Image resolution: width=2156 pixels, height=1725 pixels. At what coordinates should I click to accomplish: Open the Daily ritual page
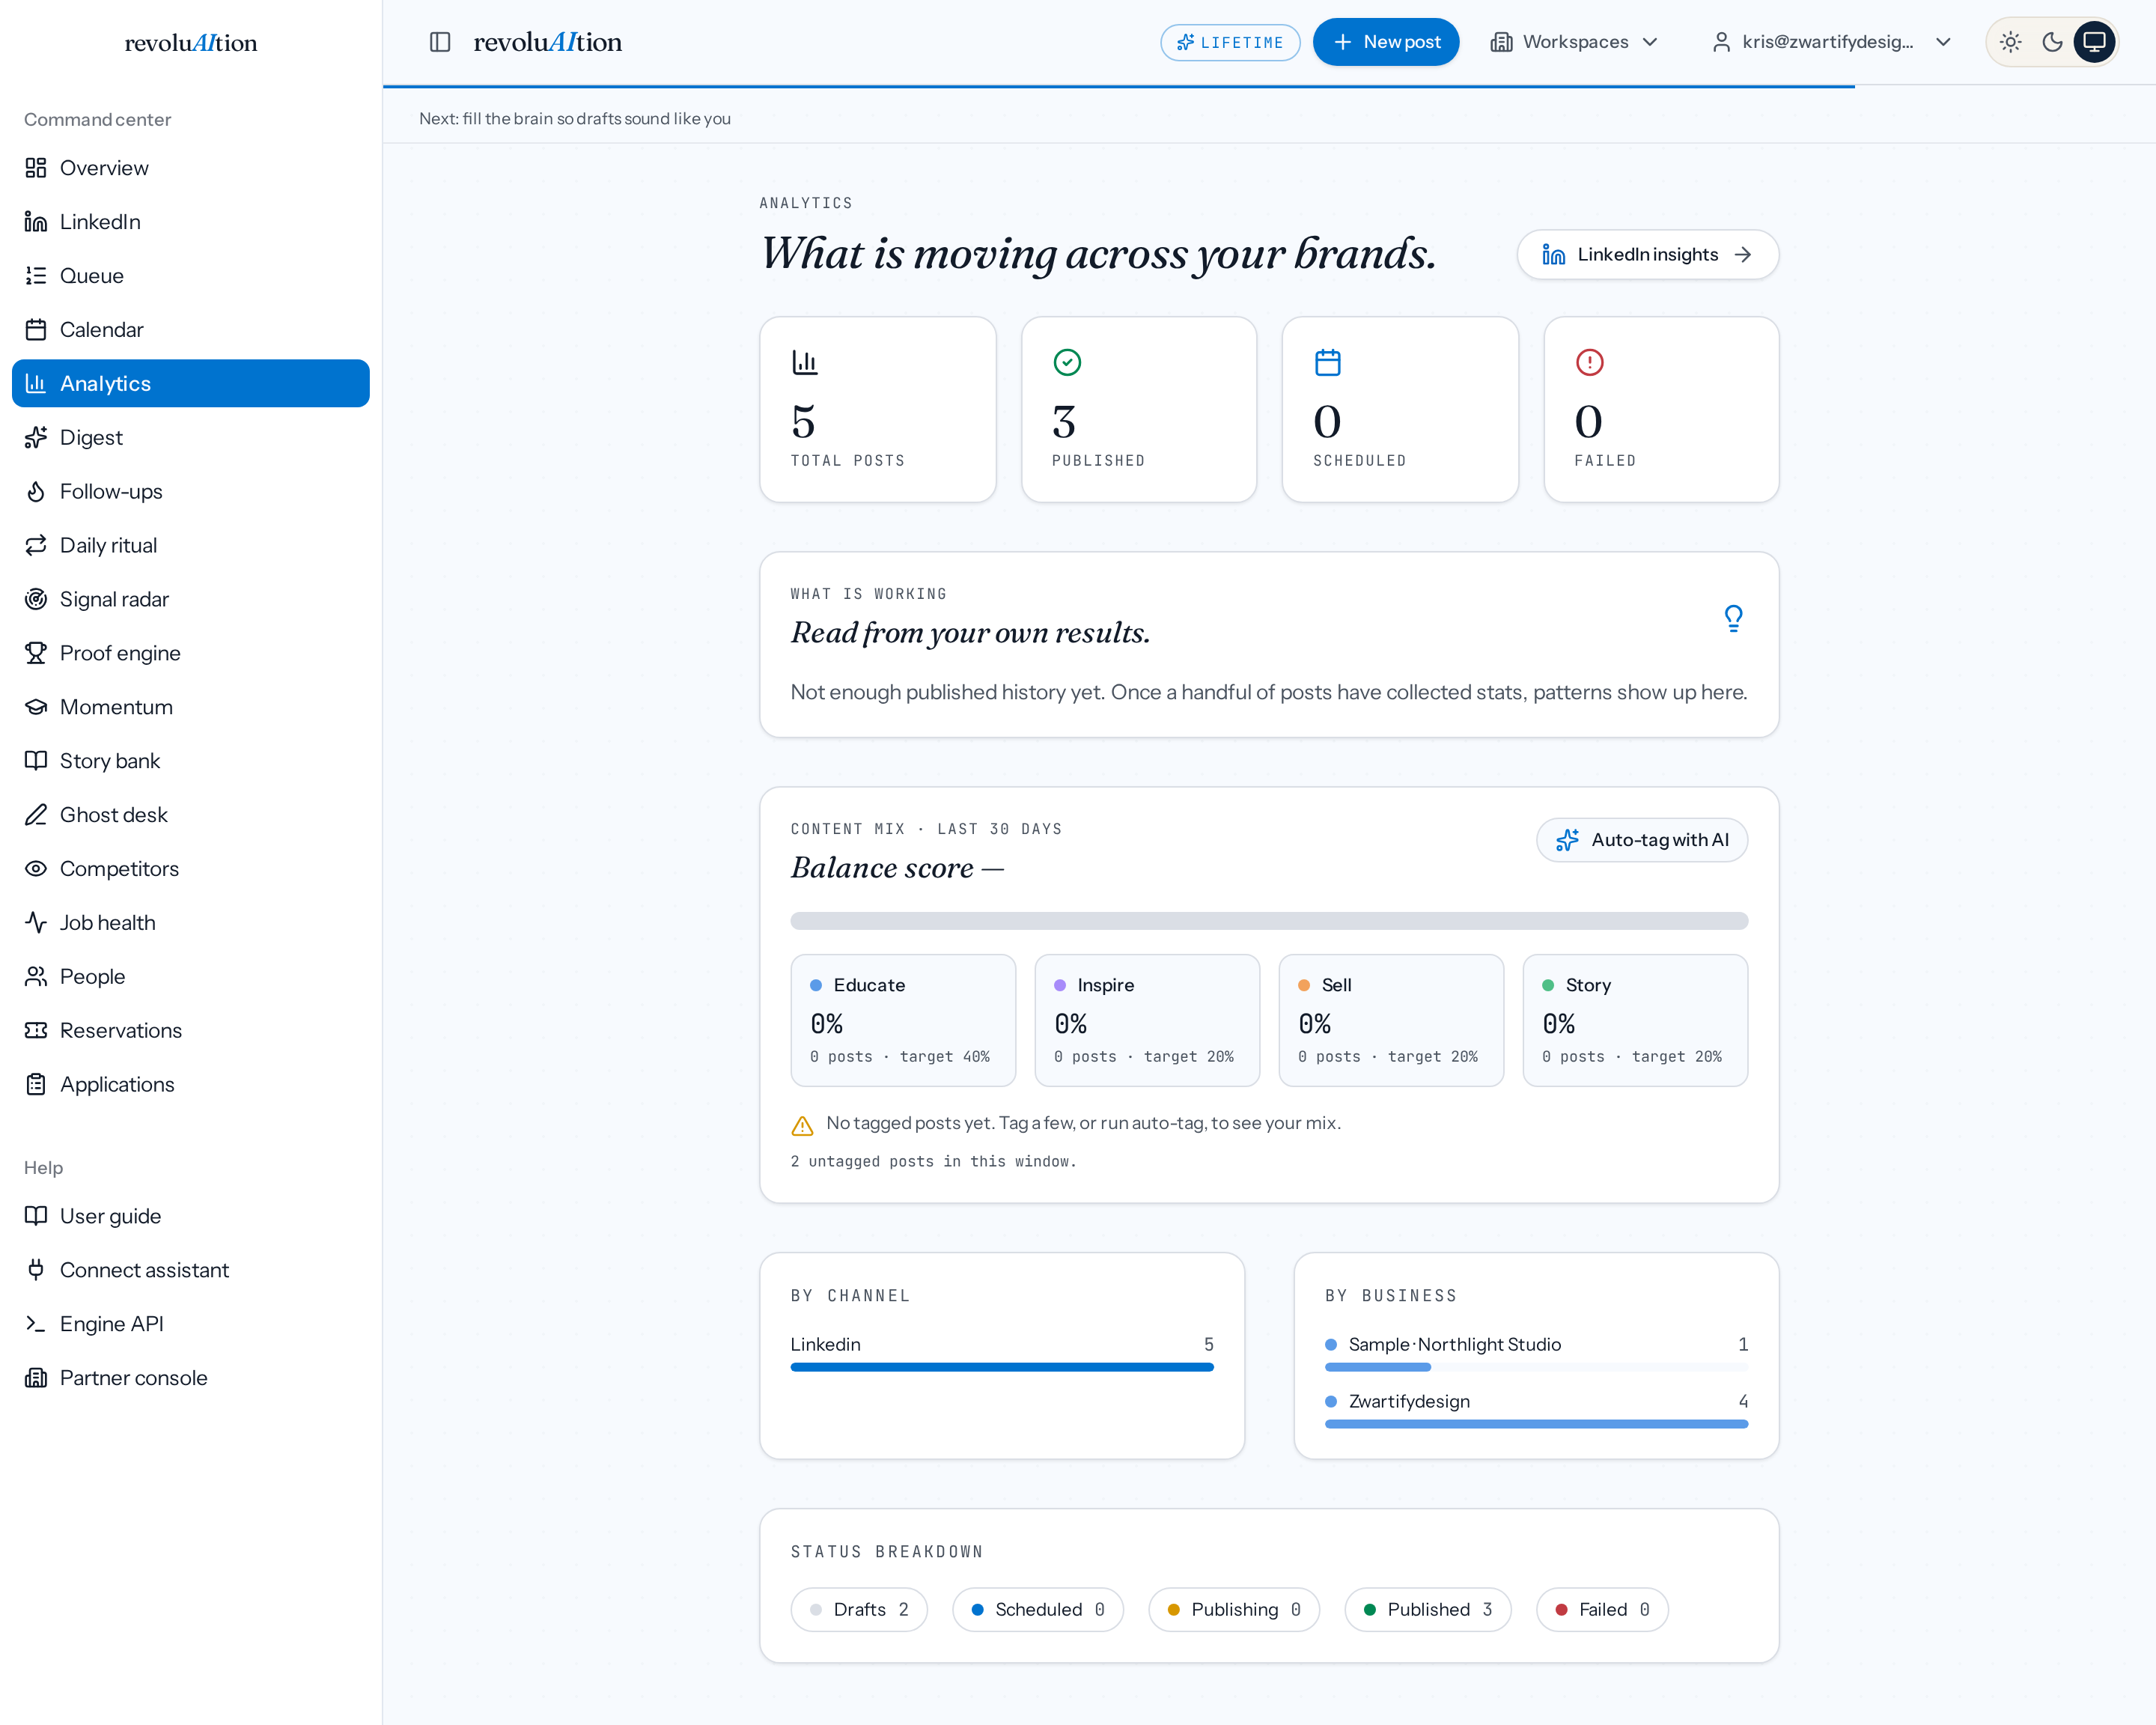pos(191,545)
